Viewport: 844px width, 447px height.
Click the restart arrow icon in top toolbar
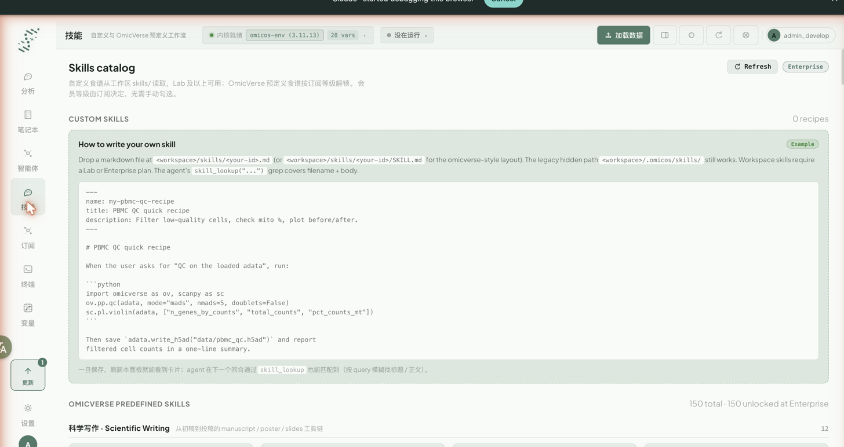pyautogui.click(x=719, y=35)
